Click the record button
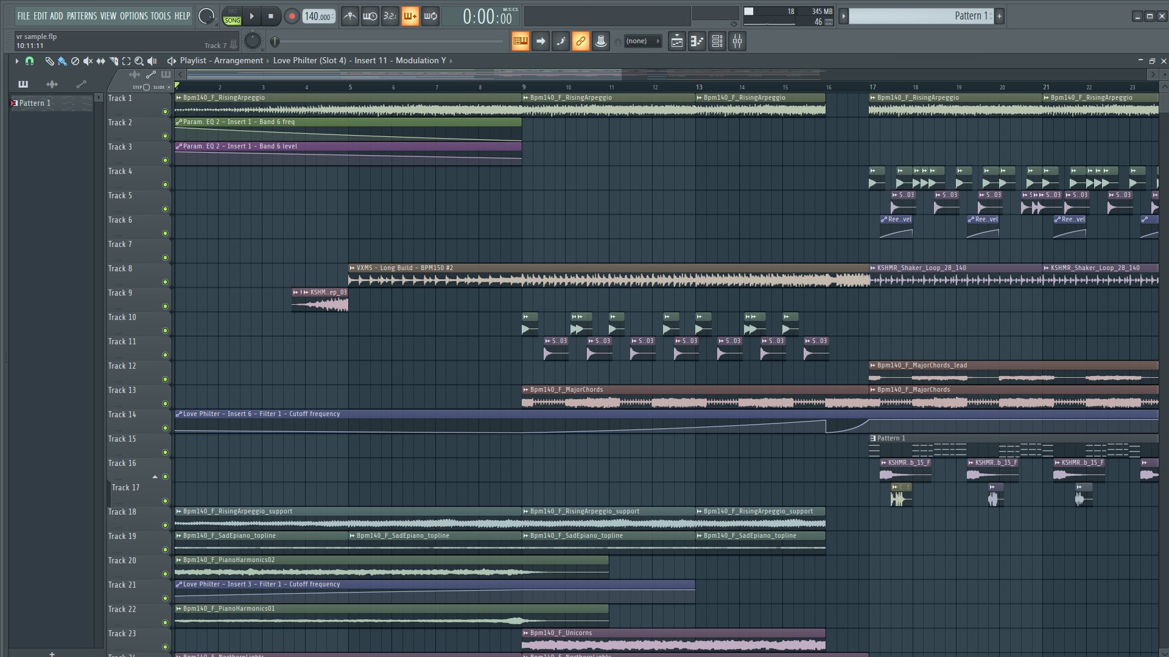The width and height of the screenshot is (1169, 657). tap(292, 16)
